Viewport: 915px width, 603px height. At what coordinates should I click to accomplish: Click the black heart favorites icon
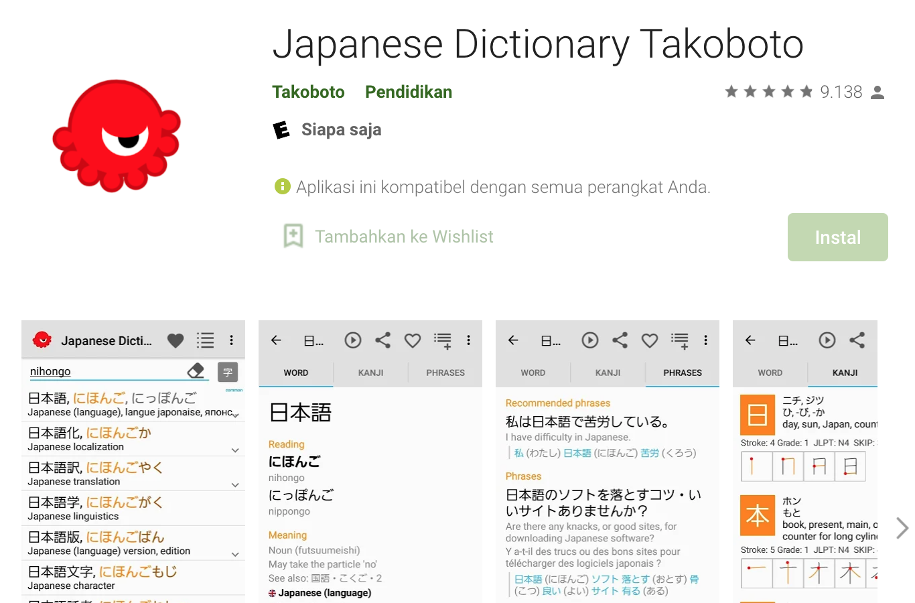tap(175, 340)
